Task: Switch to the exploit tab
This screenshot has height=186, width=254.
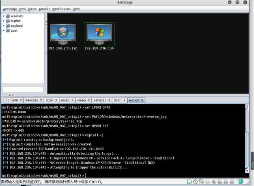Action: (x=134, y=100)
